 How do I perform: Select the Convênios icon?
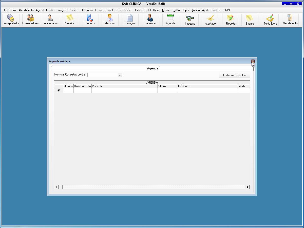(x=70, y=20)
